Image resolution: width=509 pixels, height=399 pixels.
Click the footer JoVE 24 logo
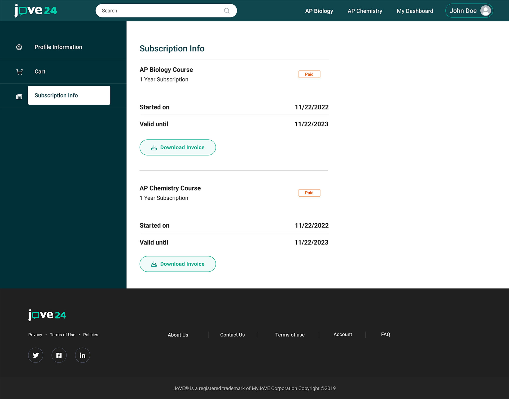[x=47, y=315]
